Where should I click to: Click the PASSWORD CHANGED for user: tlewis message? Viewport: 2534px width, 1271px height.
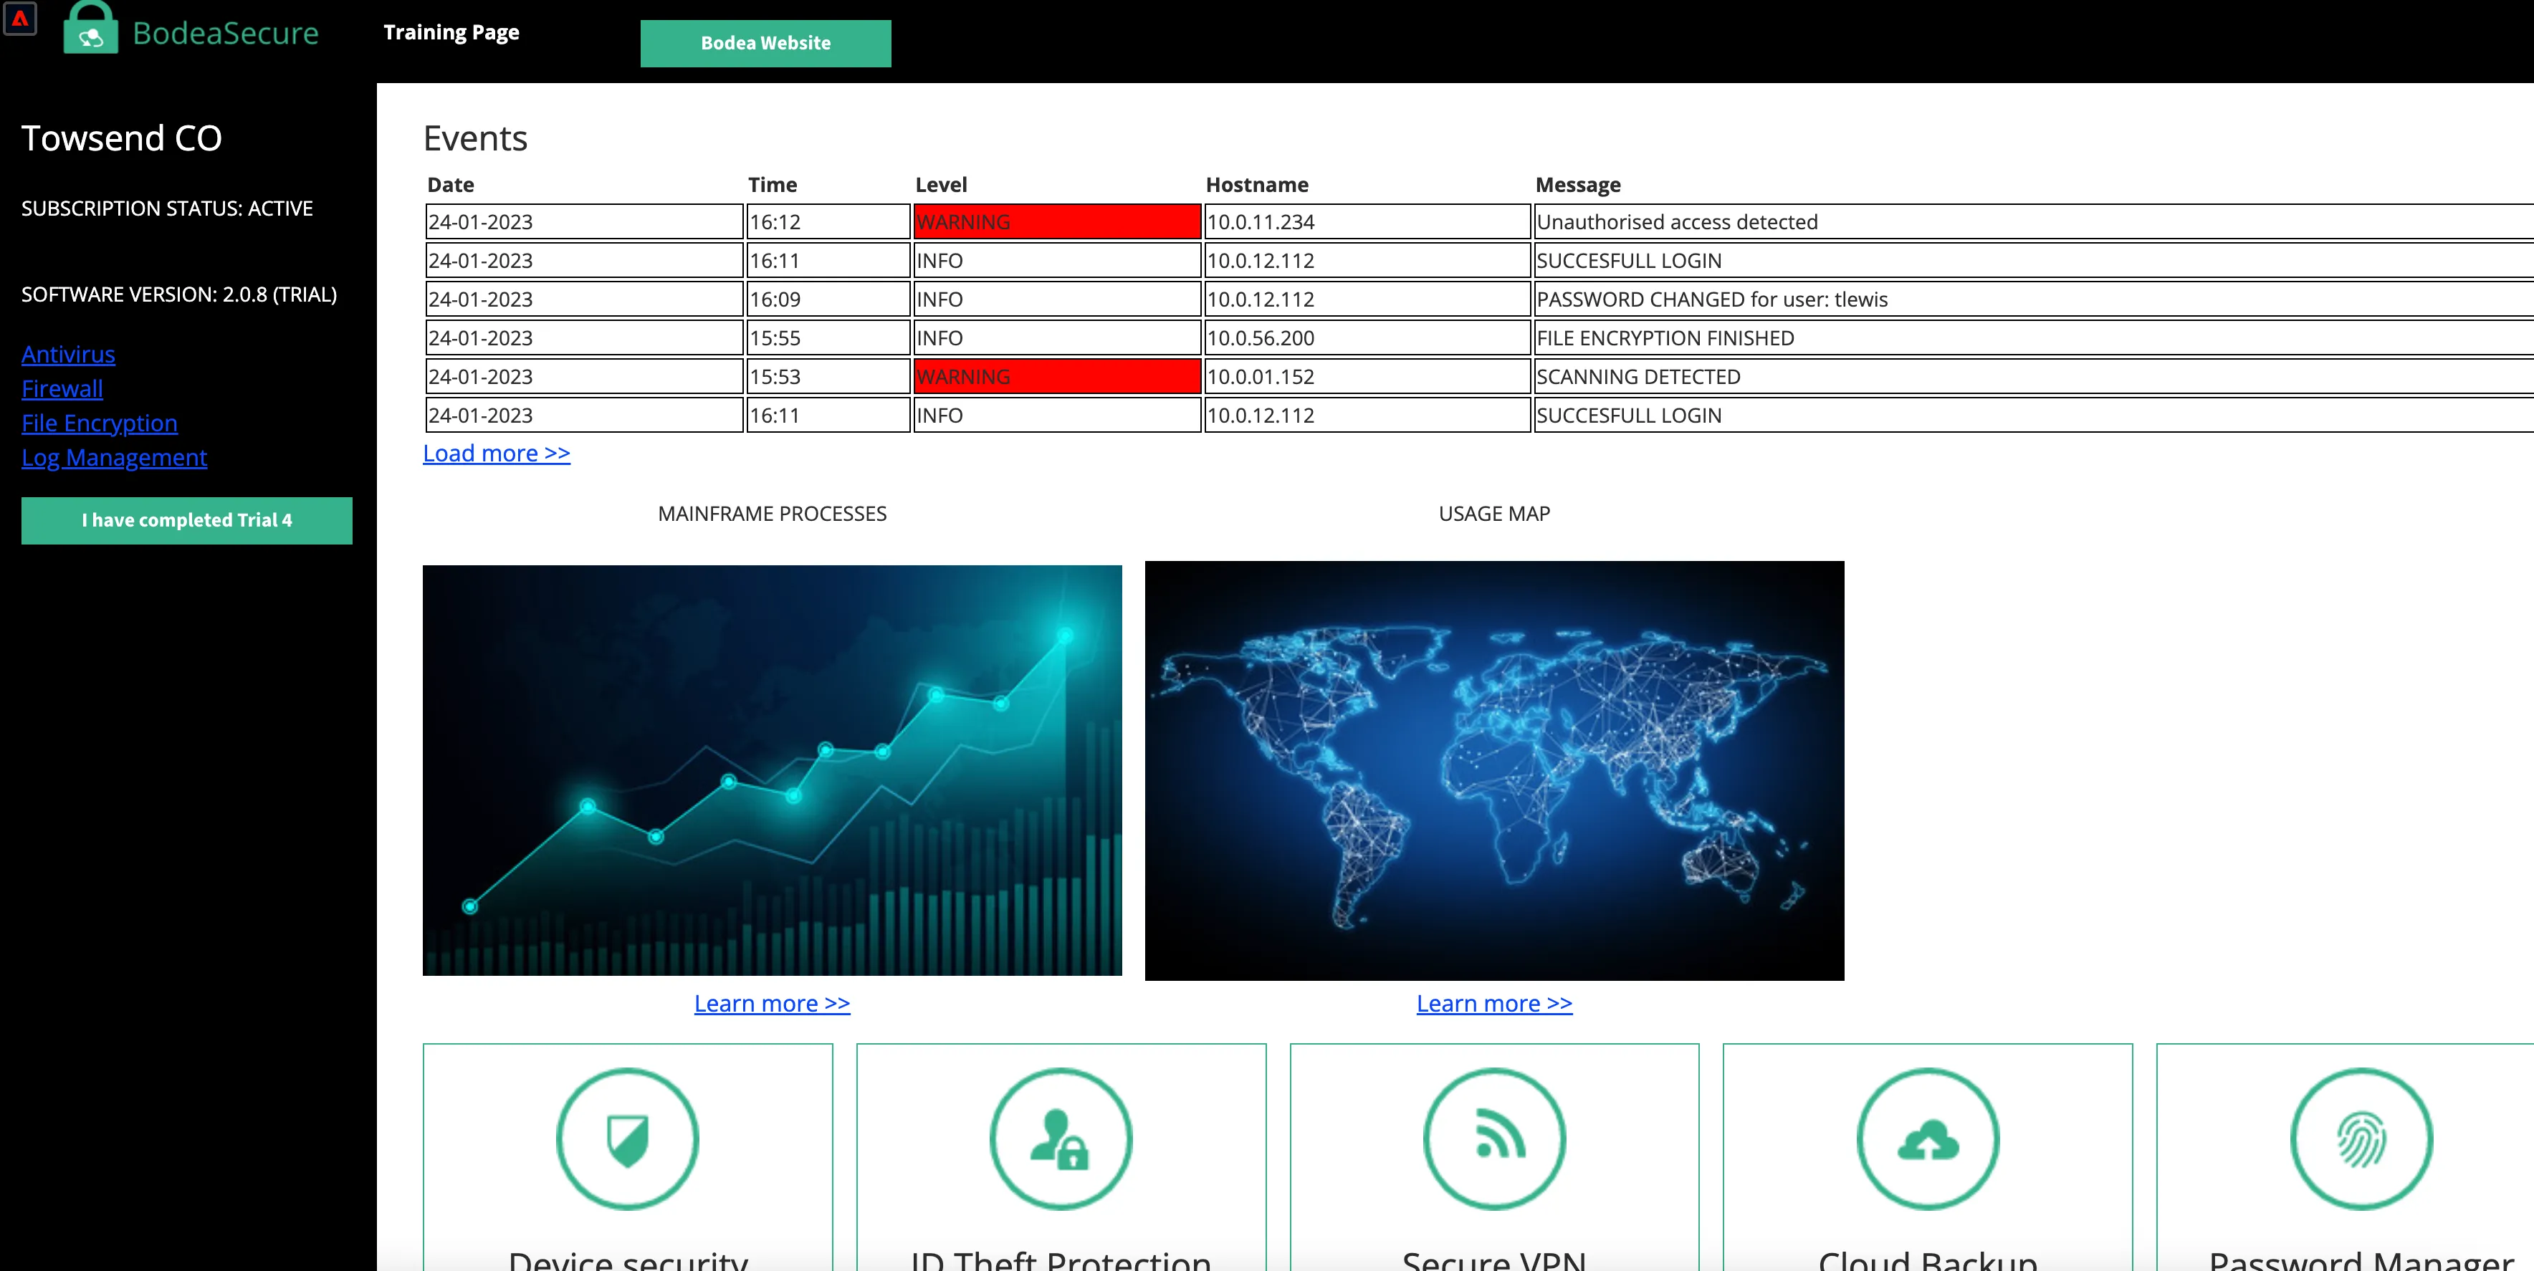[x=1711, y=299]
